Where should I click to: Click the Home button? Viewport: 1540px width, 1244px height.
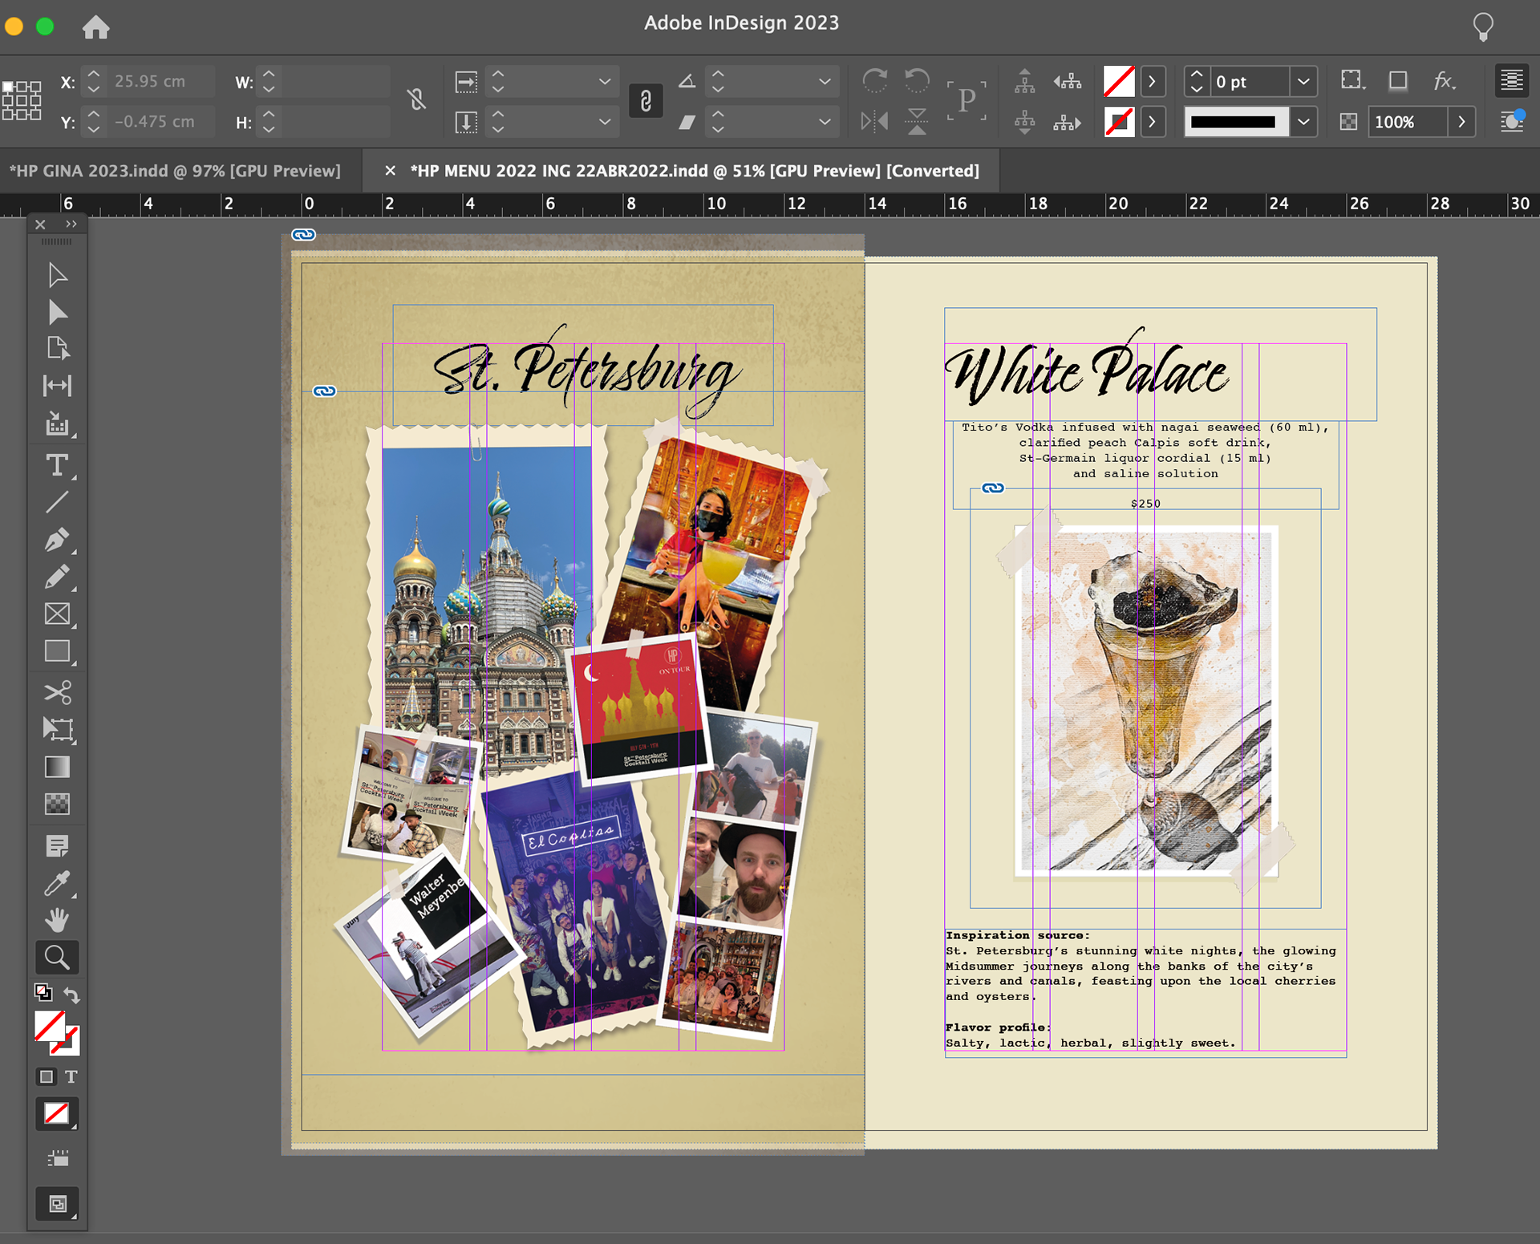(x=95, y=28)
